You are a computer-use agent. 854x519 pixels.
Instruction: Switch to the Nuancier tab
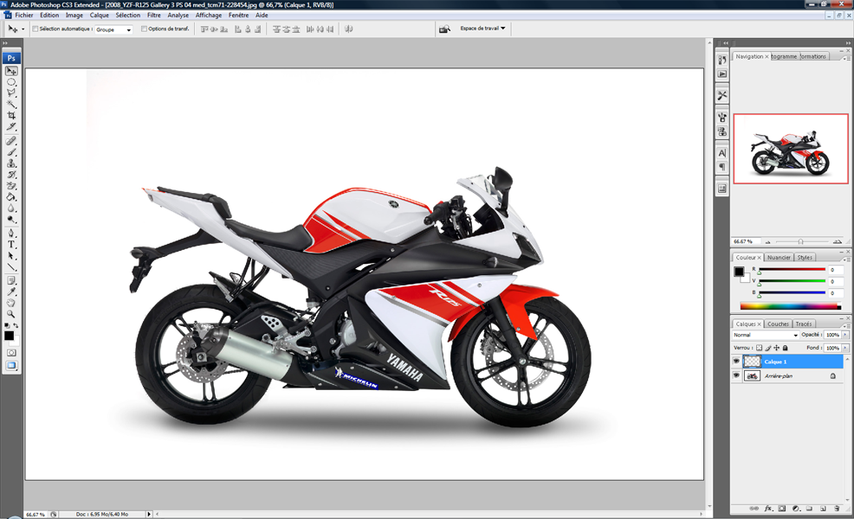(x=779, y=257)
